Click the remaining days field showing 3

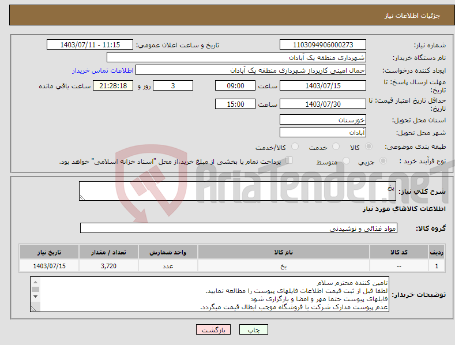click(x=173, y=85)
